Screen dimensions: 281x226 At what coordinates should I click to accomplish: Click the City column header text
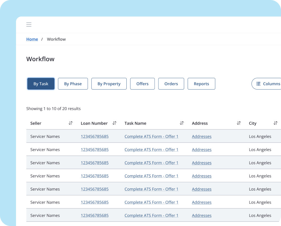(x=252, y=123)
